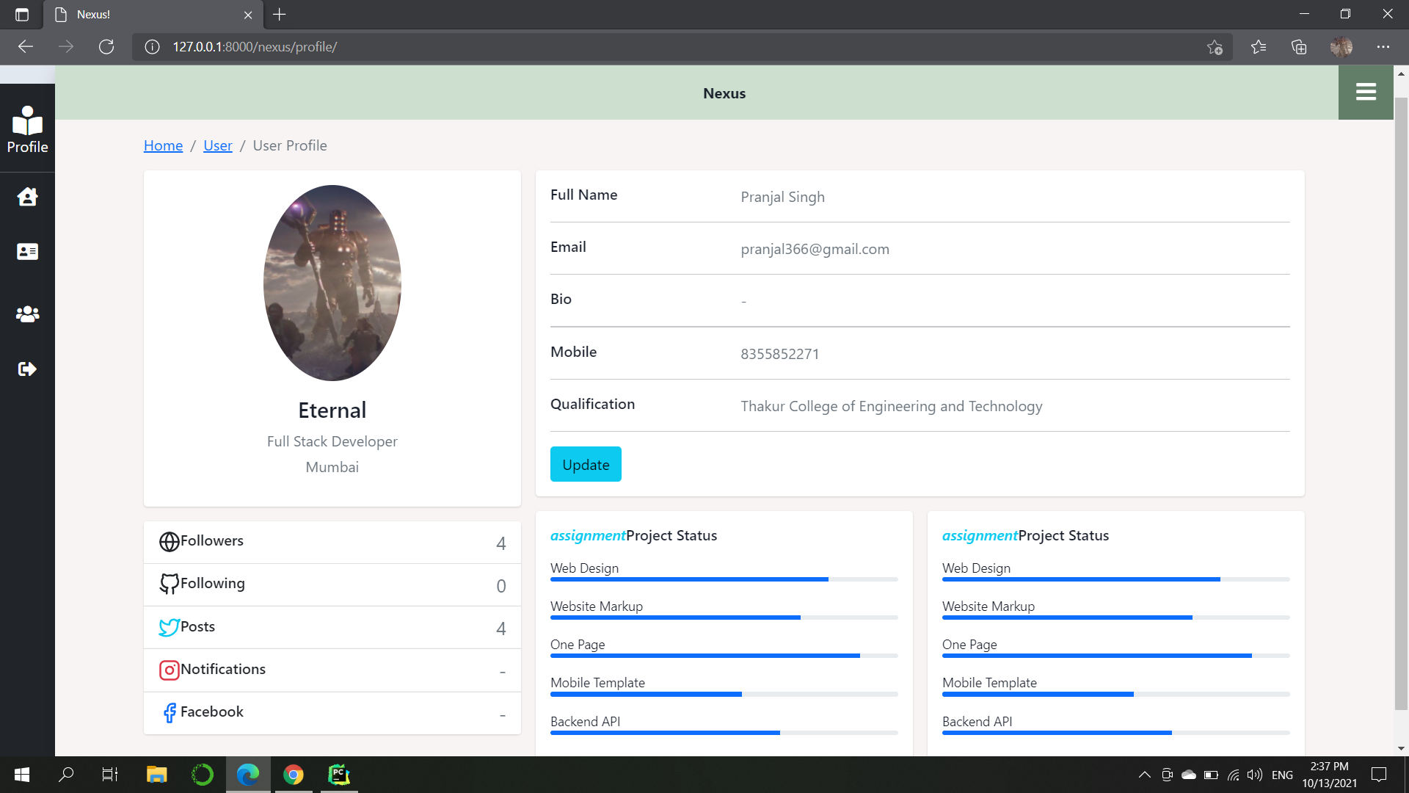Viewport: 1409px width, 793px height.
Task: Toggle add page to favorites star
Action: pos(1215,47)
